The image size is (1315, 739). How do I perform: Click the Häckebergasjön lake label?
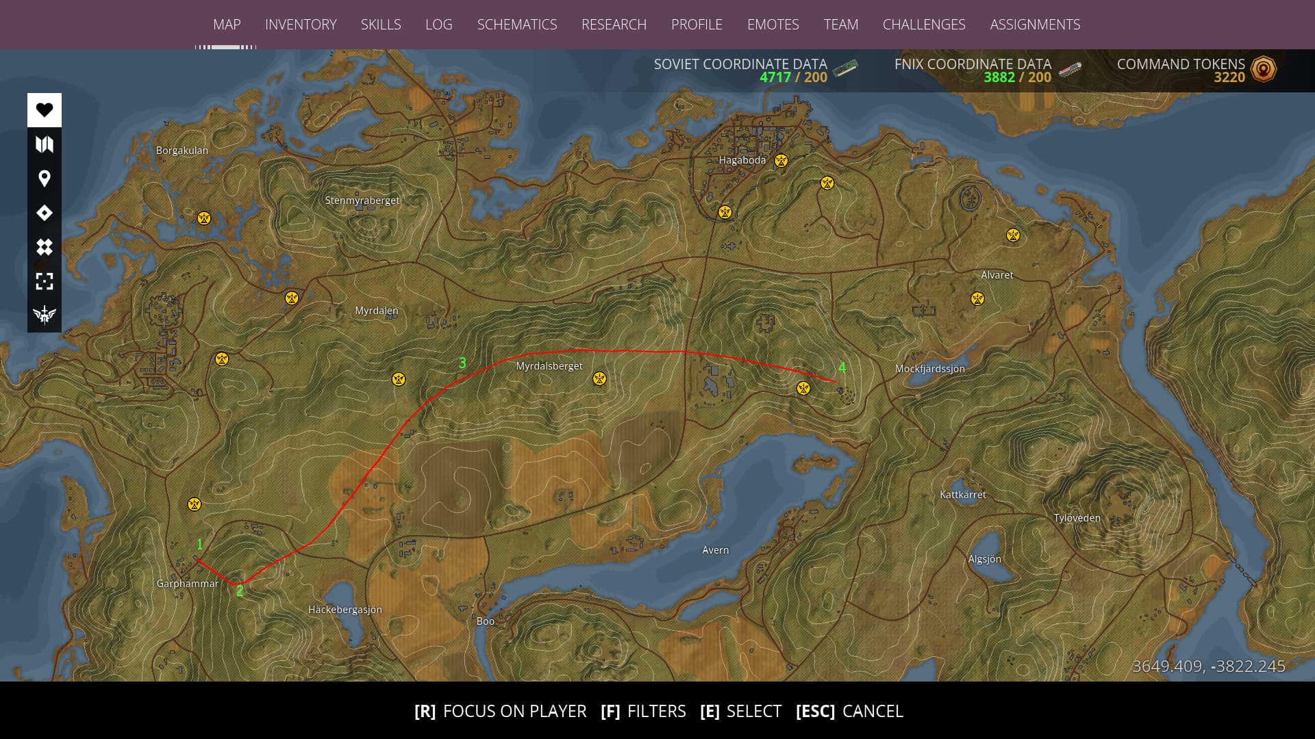(345, 610)
